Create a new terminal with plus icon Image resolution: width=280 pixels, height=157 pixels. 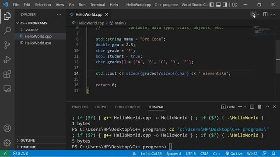click(x=240, y=107)
